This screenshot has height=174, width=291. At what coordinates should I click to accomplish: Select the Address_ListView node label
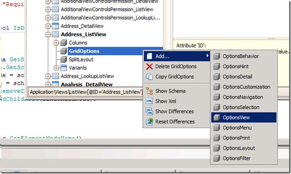coord(83,35)
